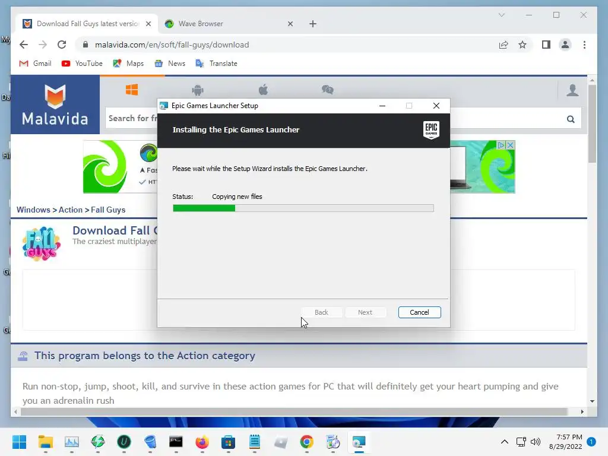Show hidden system tray icons
This screenshot has height=456, width=608.
504,442
